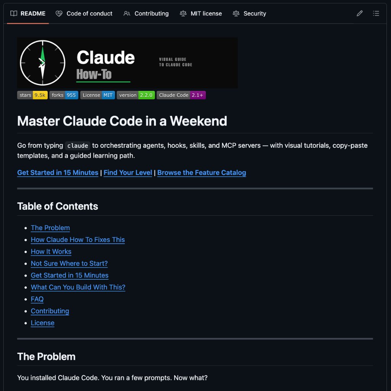Click the book icon beside README

click(14, 13)
